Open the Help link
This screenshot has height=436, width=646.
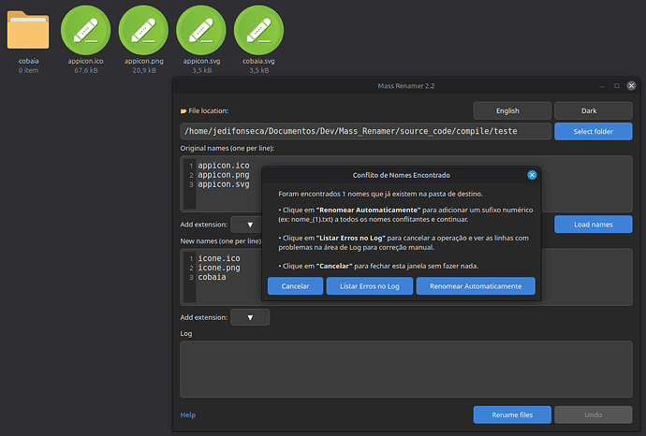[188, 415]
